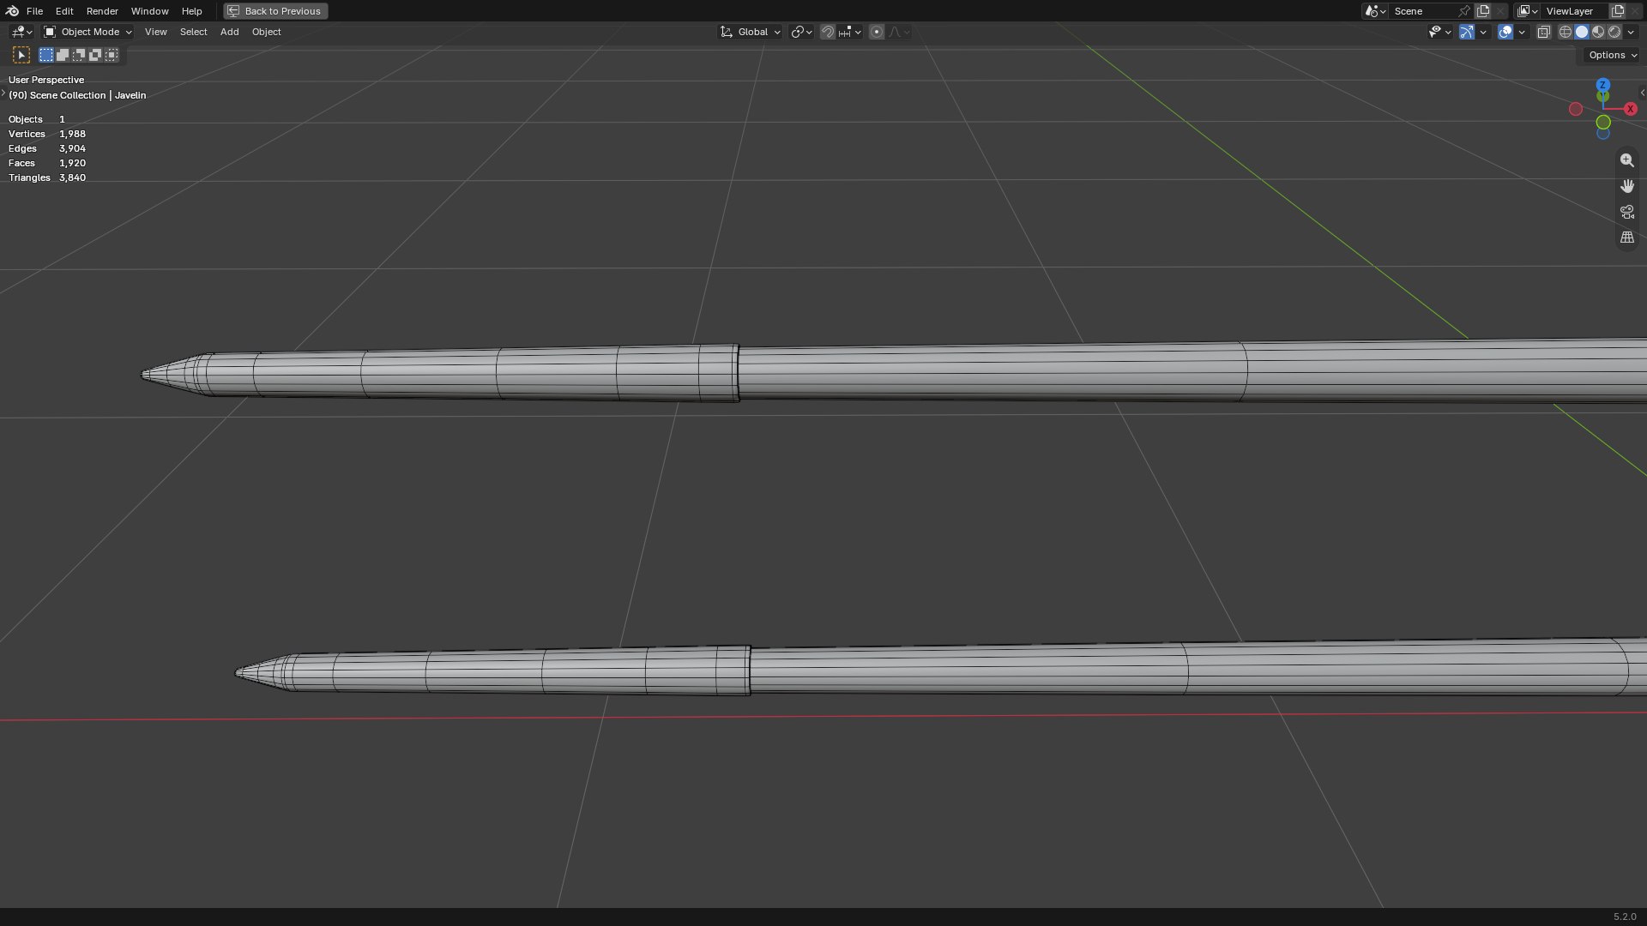
Task: Switch to Wireframe viewport shading
Action: (1566, 32)
